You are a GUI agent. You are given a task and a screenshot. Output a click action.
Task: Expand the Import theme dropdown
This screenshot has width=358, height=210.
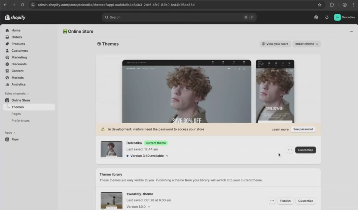point(306,44)
